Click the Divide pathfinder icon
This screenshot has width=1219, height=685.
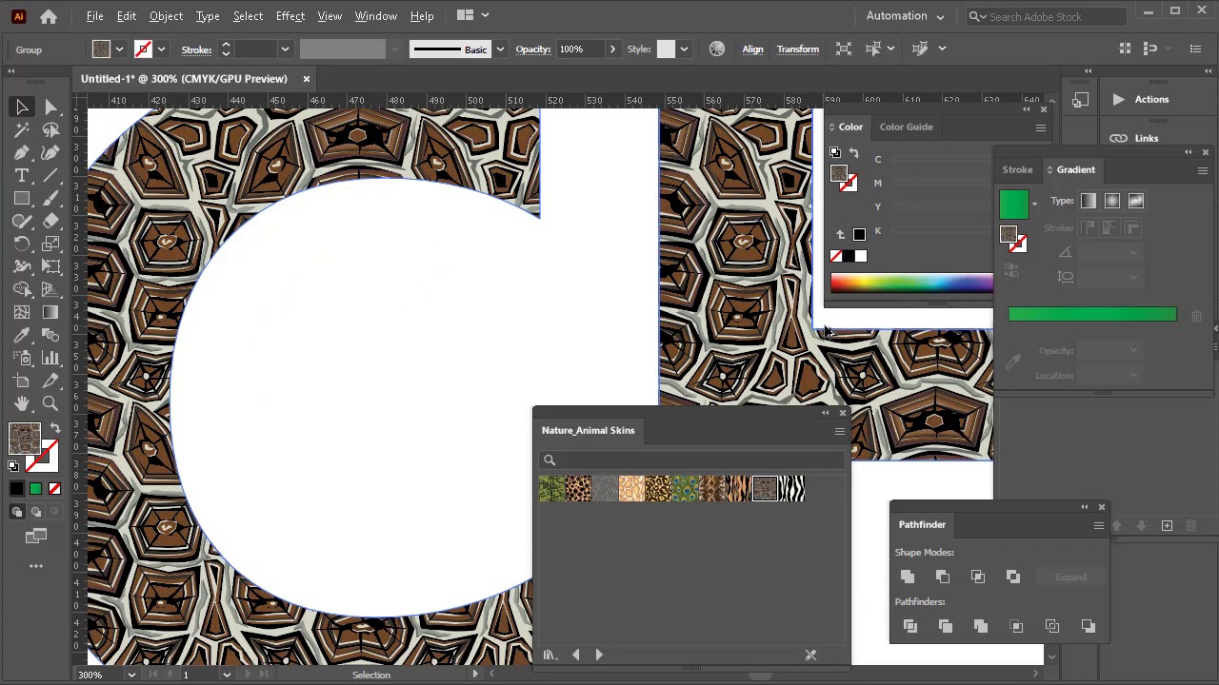pos(910,626)
